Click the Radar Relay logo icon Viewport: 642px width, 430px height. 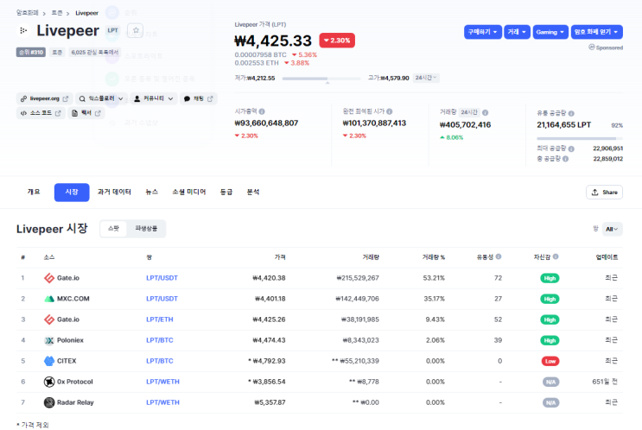pos(49,402)
